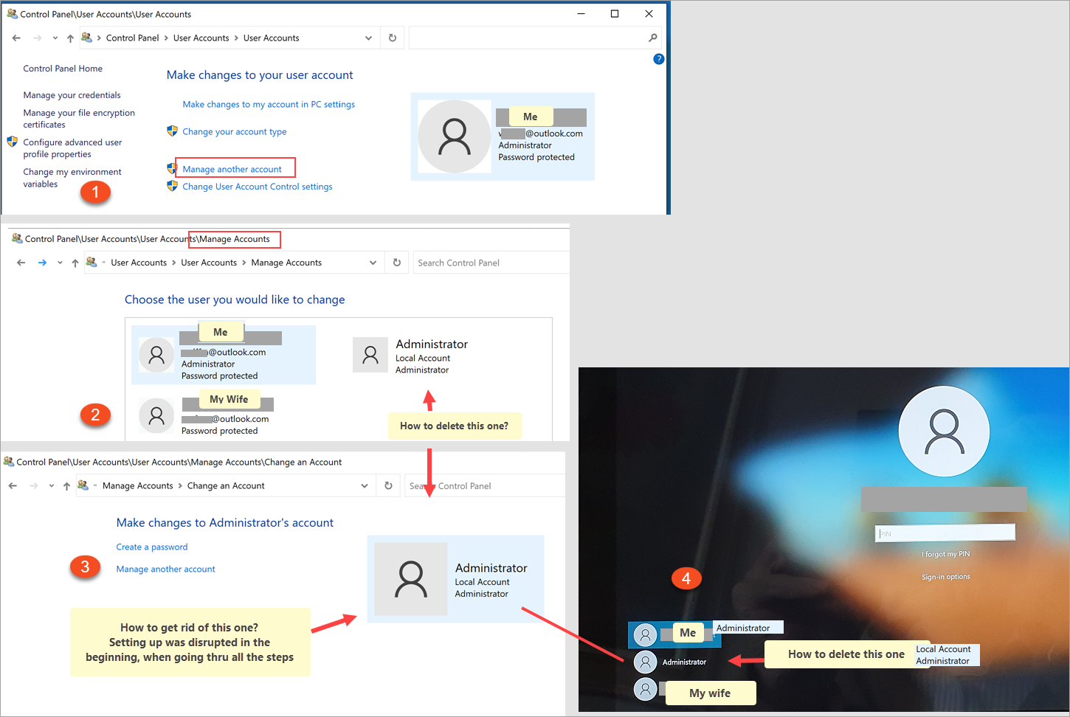
Task: Click the refresh icon in the top address bar
Action: (392, 38)
